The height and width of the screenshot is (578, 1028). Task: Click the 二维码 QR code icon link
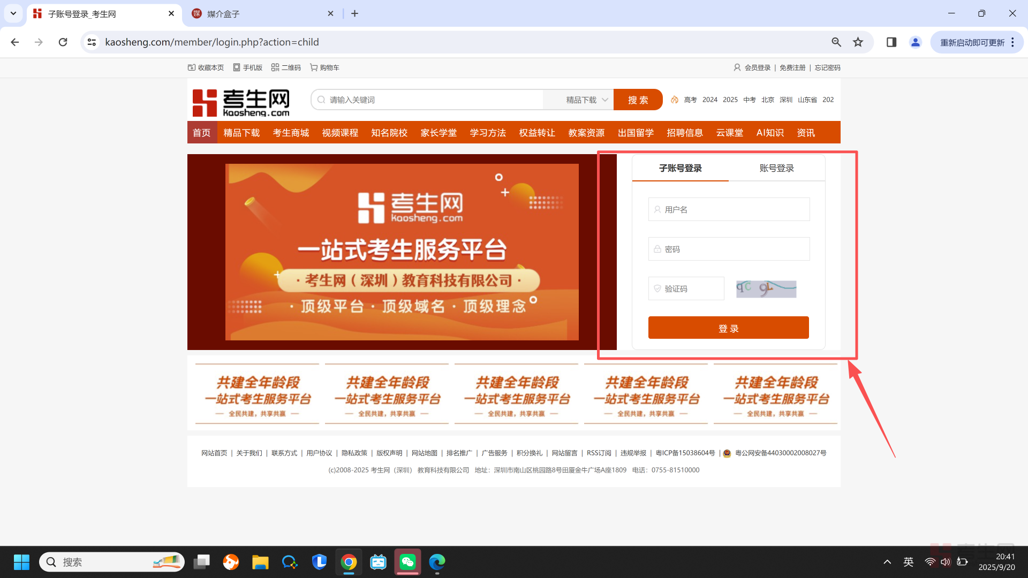click(x=286, y=67)
